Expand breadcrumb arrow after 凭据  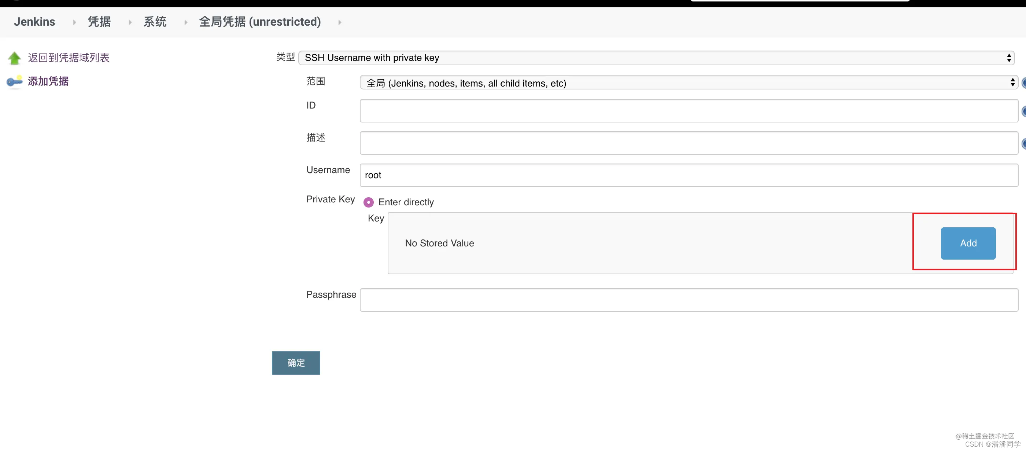point(130,22)
